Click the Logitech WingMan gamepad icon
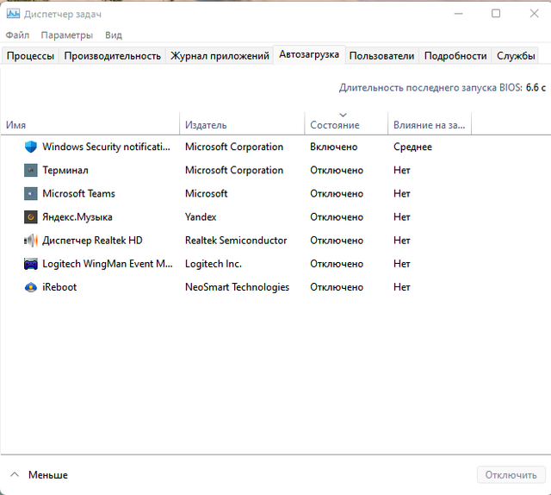The height and width of the screenshot is (495, 551). click(x=31, y=264)
